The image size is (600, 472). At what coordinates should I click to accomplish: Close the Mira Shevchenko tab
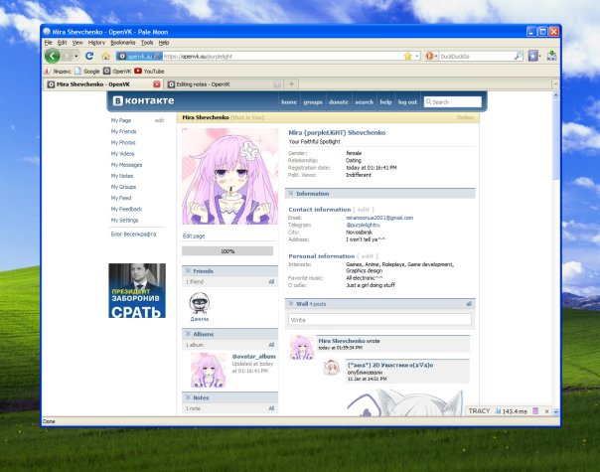click(157, 84)
